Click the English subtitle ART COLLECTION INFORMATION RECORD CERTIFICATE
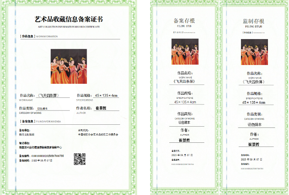Viewport: 289px width, 195px height. [69, 27]
